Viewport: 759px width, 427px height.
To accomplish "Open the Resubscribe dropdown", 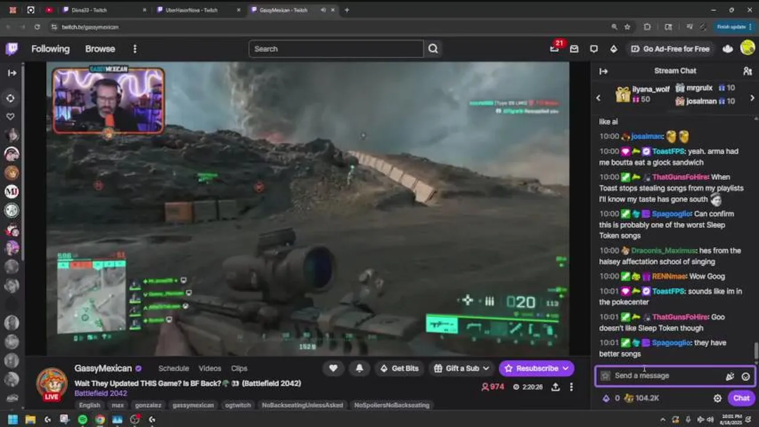I will (x=536, y=368).
